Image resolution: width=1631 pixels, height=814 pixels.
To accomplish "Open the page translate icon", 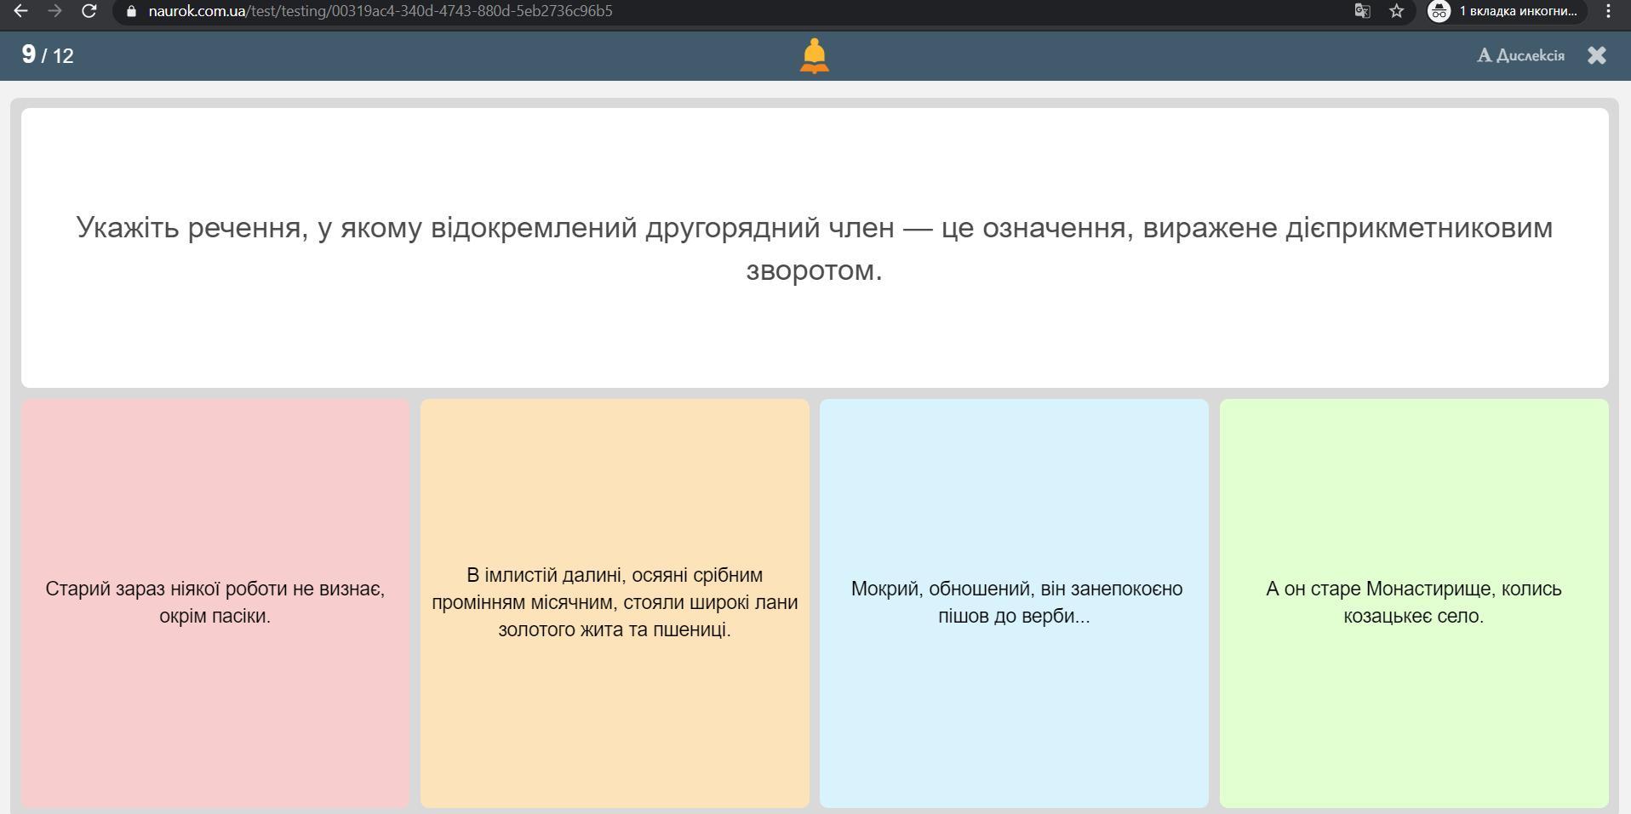I will pyautogui.click(x=1362, y=11).
